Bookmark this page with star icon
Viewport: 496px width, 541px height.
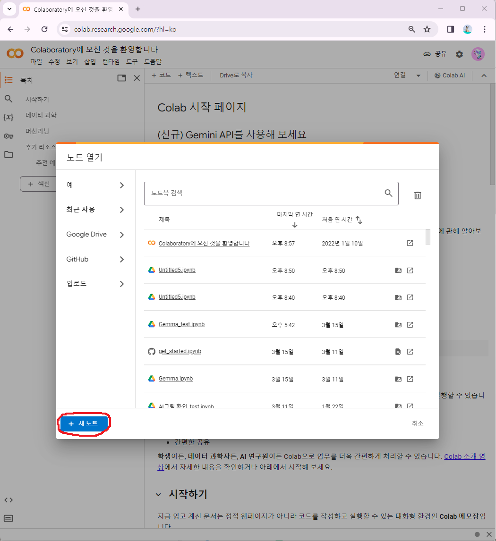427,29
